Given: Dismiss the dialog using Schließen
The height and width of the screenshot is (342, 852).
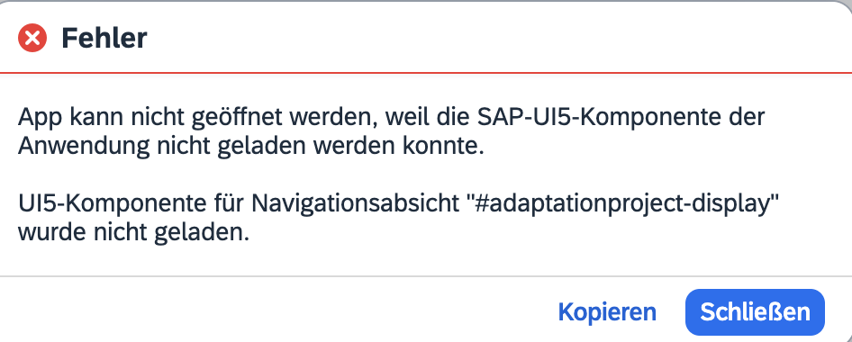Looking at the screenshot, I should pos(755,312).
